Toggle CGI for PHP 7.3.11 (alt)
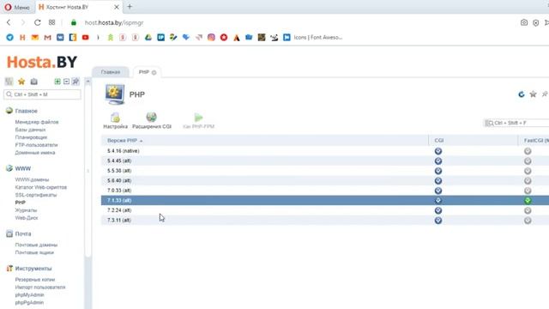Viewport: 549px width, 309px height. (x=438, y=221)
